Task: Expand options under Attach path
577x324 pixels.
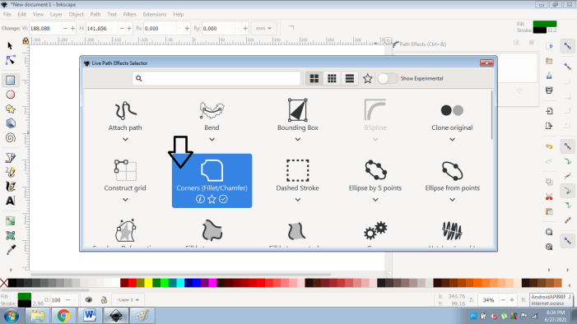Action: (x=125, y=139)
